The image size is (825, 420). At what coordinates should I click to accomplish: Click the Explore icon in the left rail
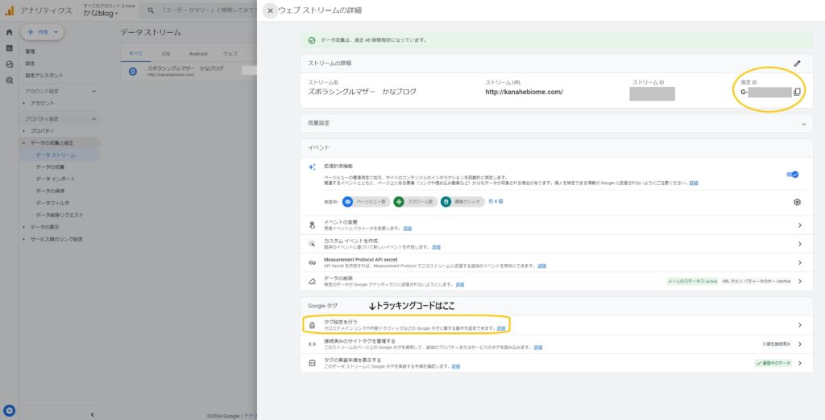[x=9, y=64]
